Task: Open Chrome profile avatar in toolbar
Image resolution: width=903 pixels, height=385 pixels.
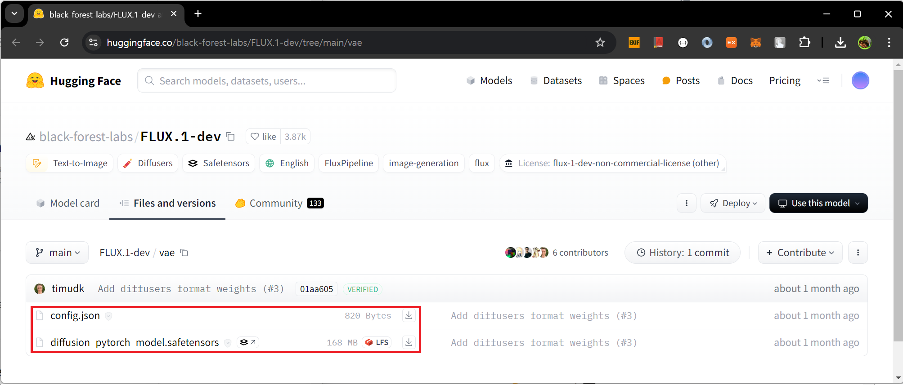Action: tap(864, 43)
